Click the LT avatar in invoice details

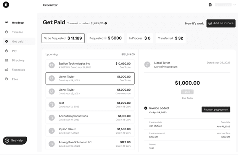[x=147, y=65]
